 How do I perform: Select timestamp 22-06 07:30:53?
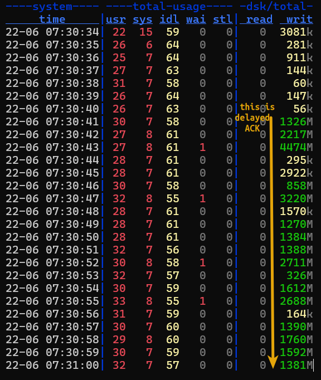pos(52,276)
